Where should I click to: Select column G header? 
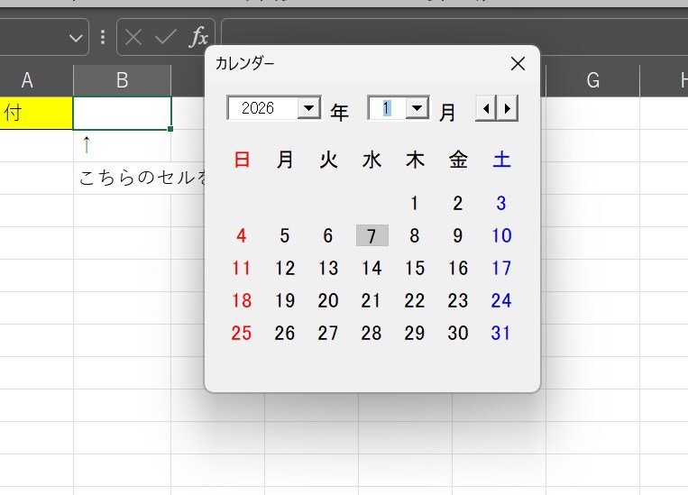click(x=592, y=80)
